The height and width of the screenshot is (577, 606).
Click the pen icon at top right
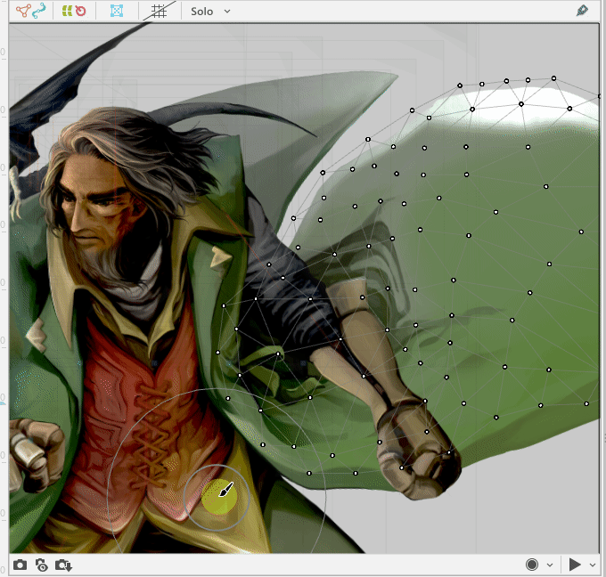582,11
